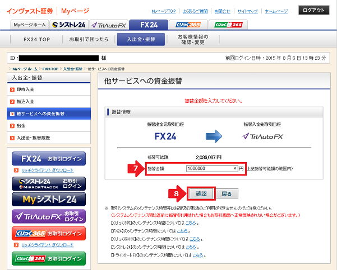Viewport: 337px width, 270px height.
Task: Open くりっく365 maintenance こちら link
Action: pyautogui.click(x=191, y=223)
